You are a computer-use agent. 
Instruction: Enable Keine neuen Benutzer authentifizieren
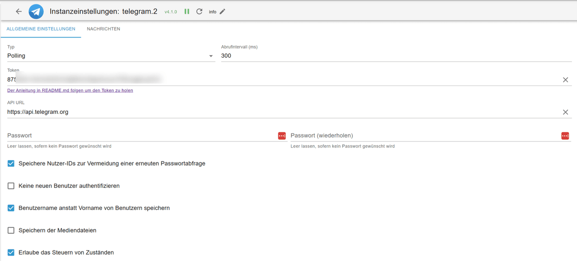coord(11,186)
